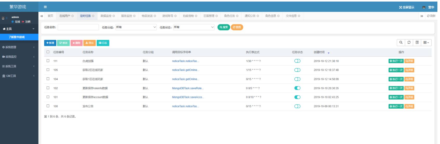Click the hamburger menu icon in header
Image resolution: width=440 pixels, height=144 pixels.
(x=45, y=7)
